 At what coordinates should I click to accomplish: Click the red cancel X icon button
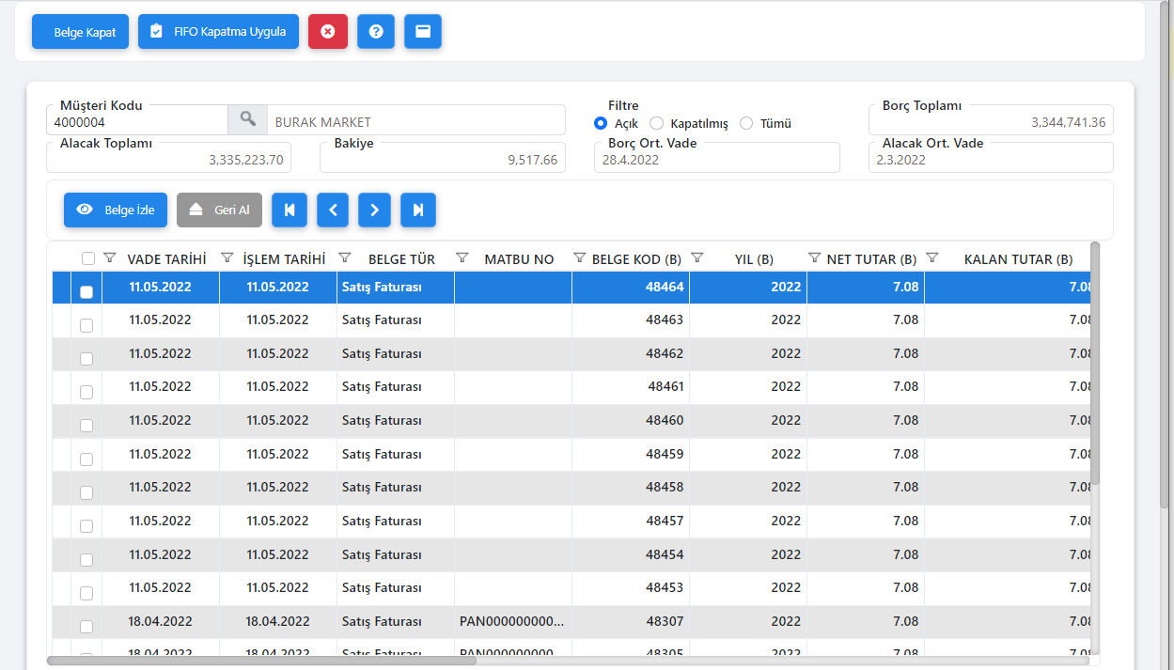tap(327, 31)
